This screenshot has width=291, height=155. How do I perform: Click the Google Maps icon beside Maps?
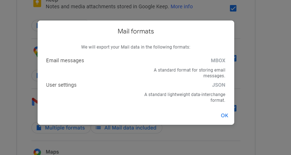(x=37, y=152)
